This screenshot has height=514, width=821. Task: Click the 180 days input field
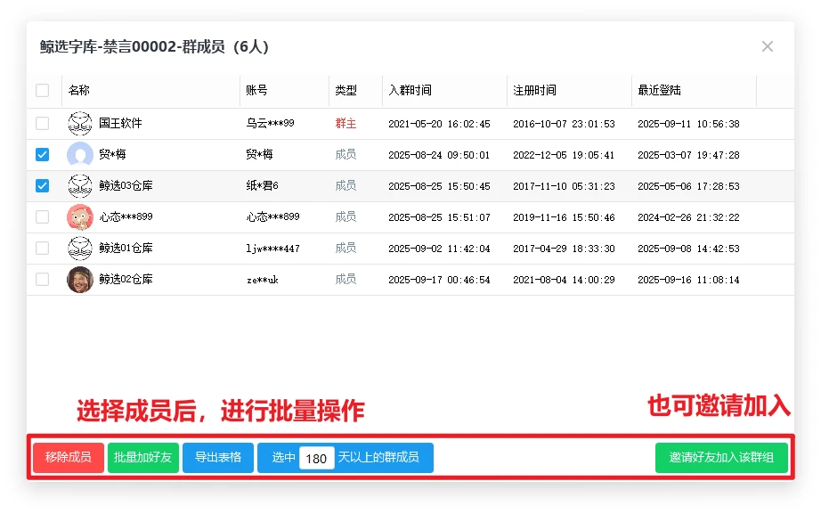click(316, 459)
